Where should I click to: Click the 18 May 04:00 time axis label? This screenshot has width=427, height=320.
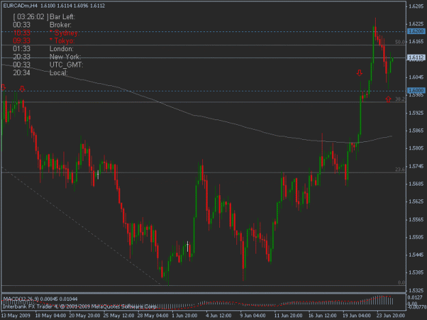pos(51,316)
